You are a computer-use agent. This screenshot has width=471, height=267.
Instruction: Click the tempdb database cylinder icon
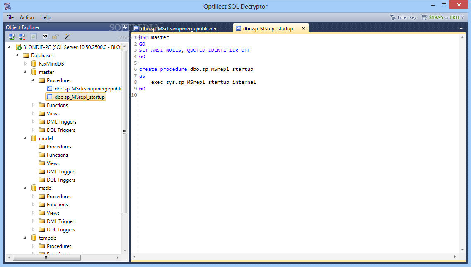coord(34,238)
